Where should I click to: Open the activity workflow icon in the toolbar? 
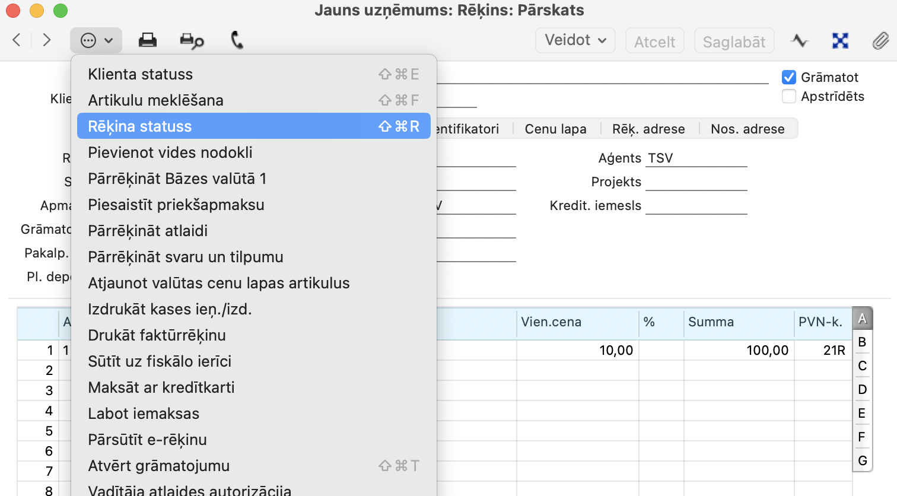800,40
